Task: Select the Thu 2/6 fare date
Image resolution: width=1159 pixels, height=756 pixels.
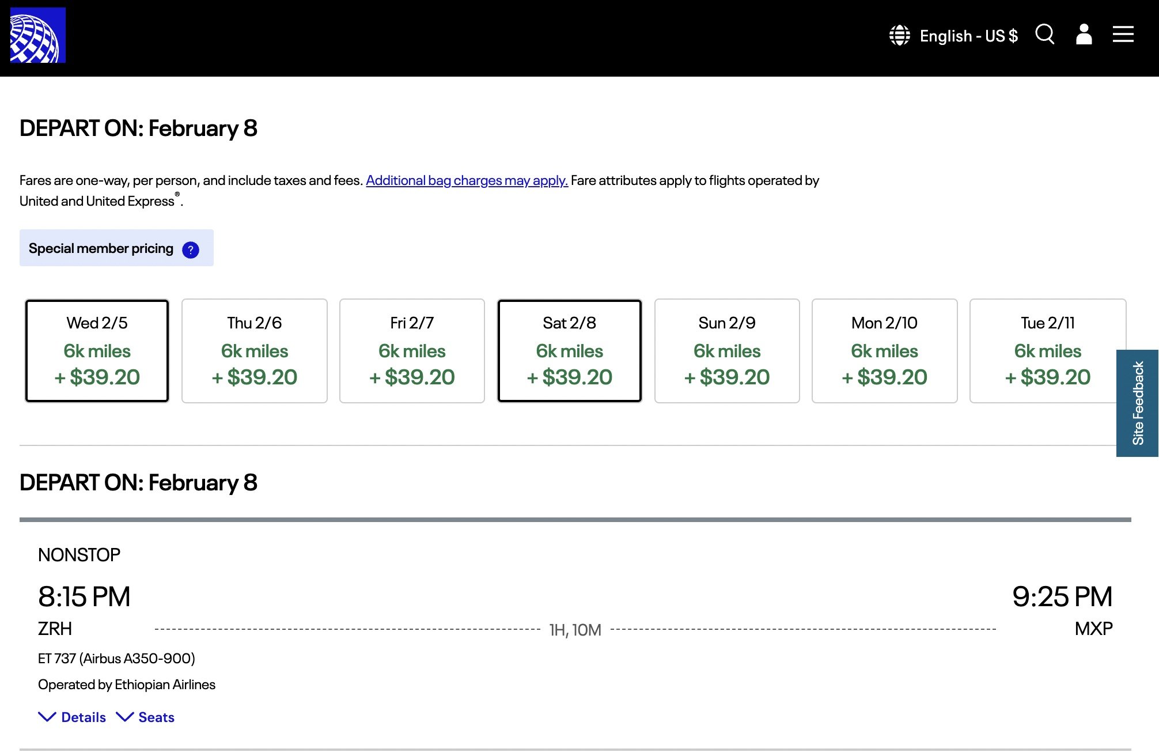Action: pyautogui.click(x=255, y=350)
